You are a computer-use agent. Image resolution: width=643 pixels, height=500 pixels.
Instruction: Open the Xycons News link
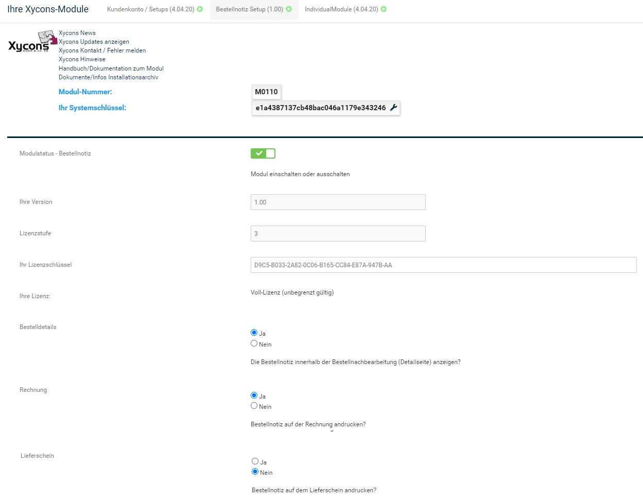coord(77,33)
